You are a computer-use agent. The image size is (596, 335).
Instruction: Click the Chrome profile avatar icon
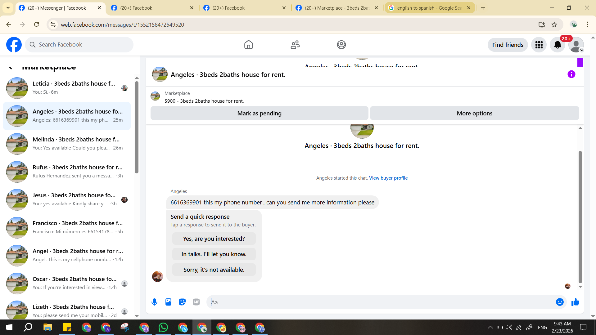click(574, 25)
